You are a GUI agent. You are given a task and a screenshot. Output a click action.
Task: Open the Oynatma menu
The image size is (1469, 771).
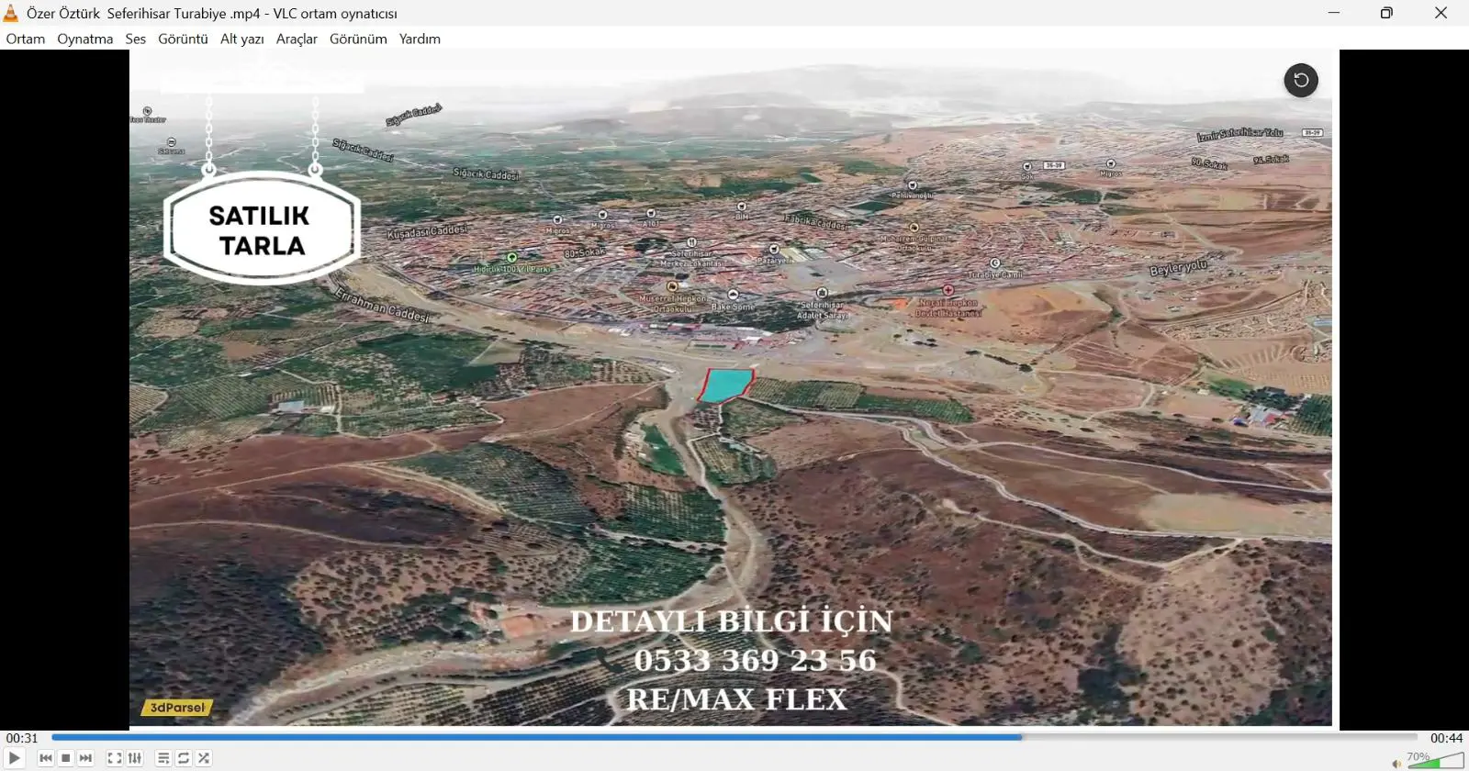[85, 39]
